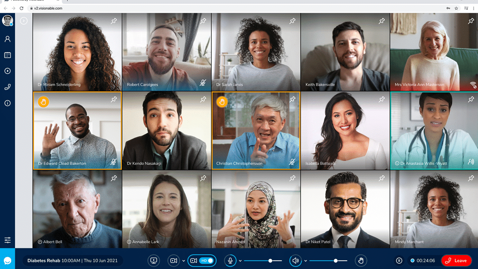Start screen sharing from the toolbar

coord(153,260)
